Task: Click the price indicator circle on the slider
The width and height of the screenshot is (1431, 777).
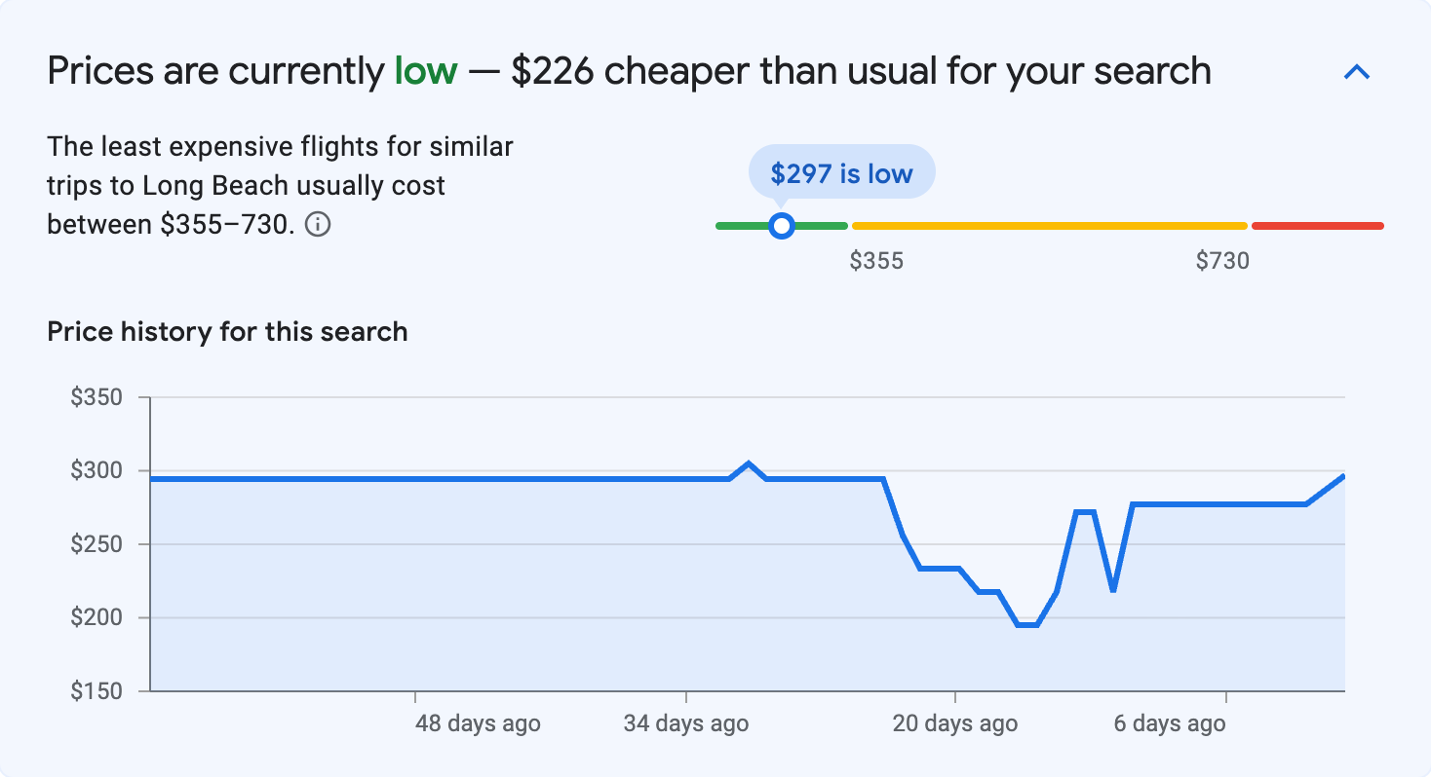Action: tap(781, 225)
